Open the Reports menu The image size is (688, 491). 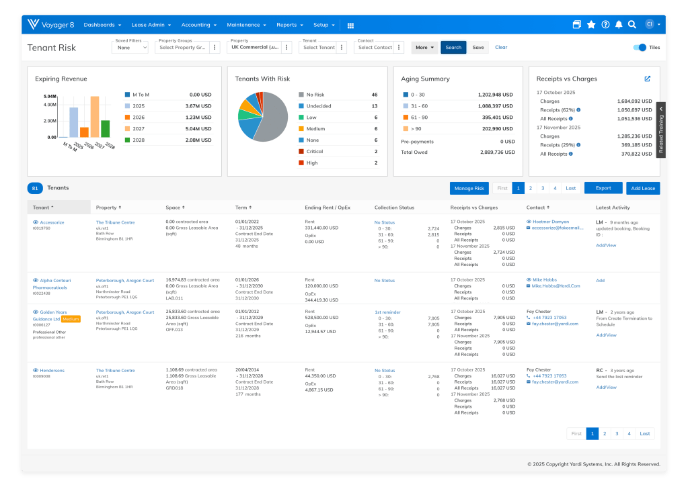289,25
